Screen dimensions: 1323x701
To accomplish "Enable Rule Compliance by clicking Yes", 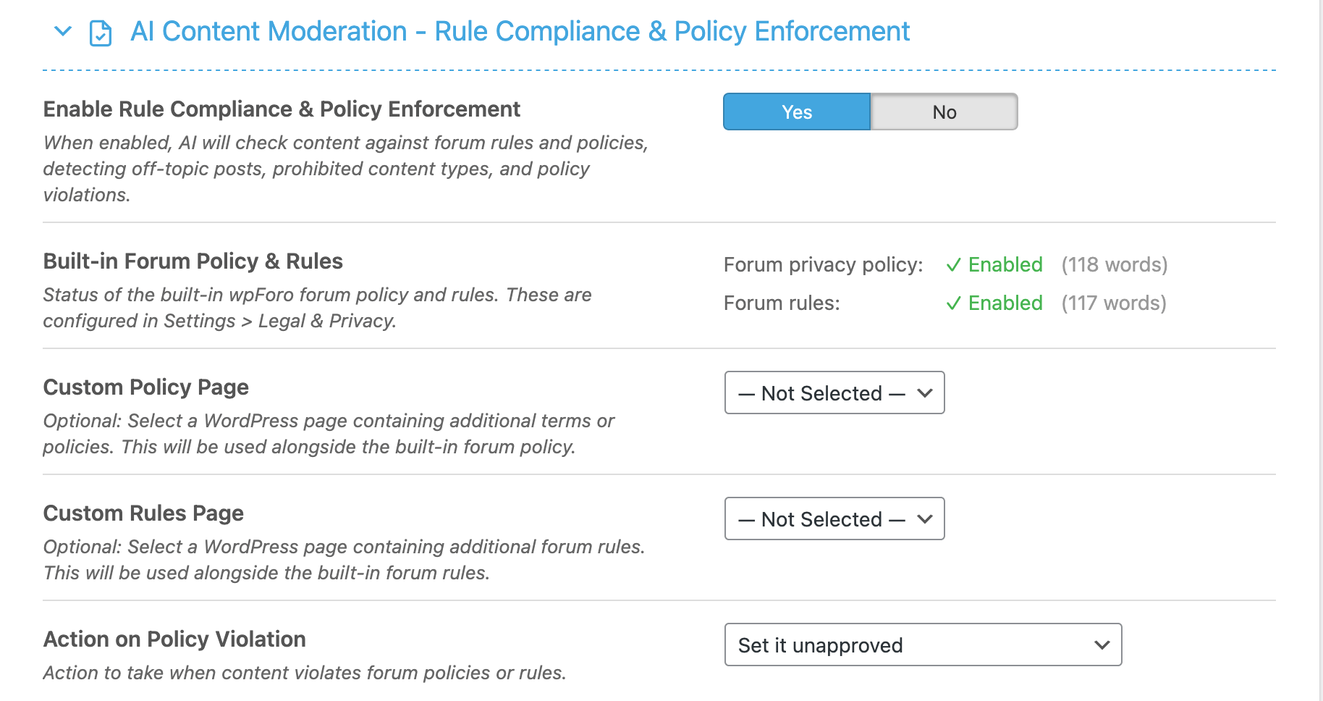I will pyautogui.click(x=796, y=112).
